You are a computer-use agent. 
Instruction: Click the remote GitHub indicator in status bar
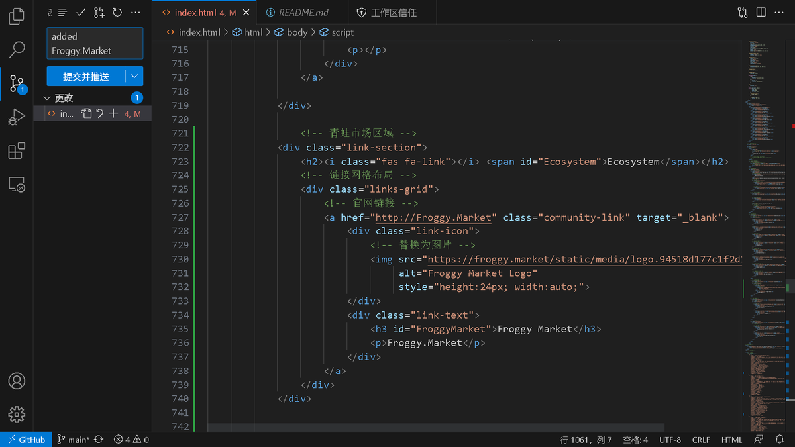click(x=26, y=440)
